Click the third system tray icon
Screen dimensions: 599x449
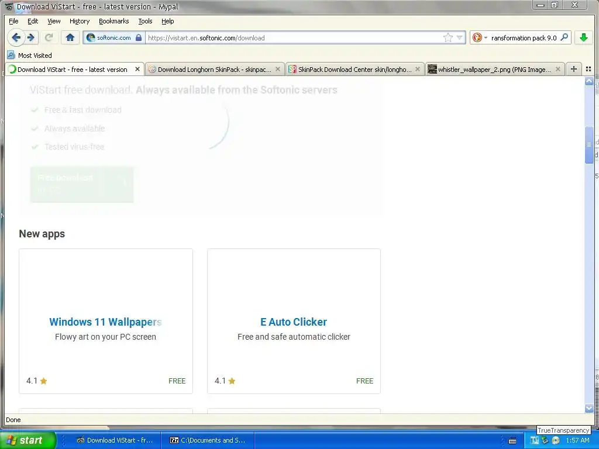[556, 441]
